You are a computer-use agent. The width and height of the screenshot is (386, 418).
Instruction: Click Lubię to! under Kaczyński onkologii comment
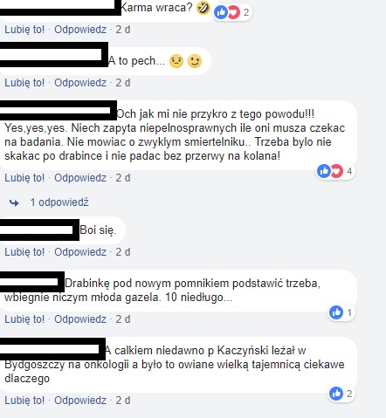point(24,401)
